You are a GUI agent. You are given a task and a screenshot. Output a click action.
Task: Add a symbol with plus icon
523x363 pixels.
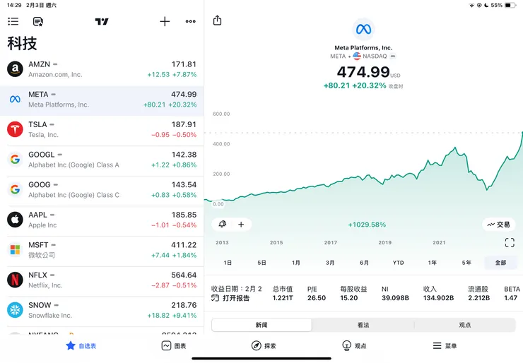click(165, 22)
